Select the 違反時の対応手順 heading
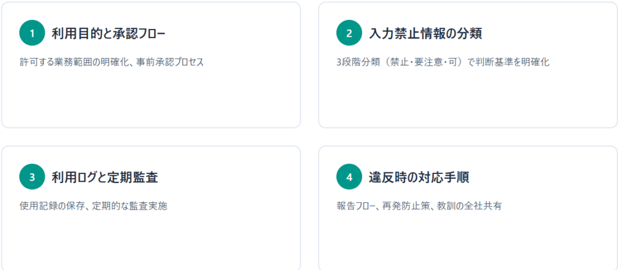 click(x=419, y=177)
